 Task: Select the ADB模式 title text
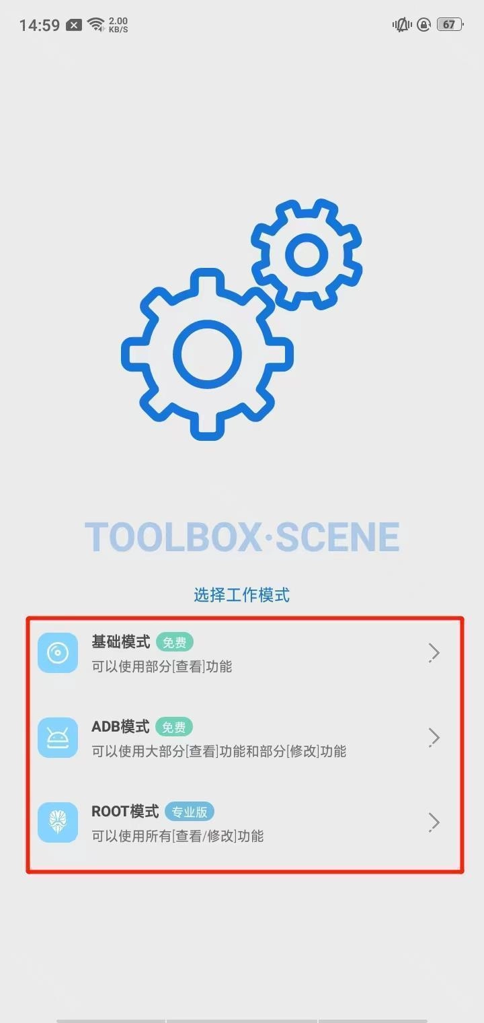coord(120,726)
